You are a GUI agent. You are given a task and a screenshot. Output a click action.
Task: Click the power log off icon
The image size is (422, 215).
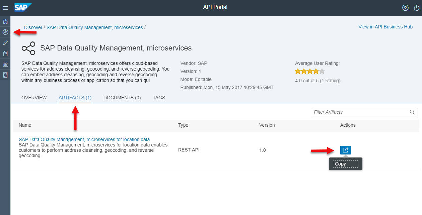coord(417,8)
